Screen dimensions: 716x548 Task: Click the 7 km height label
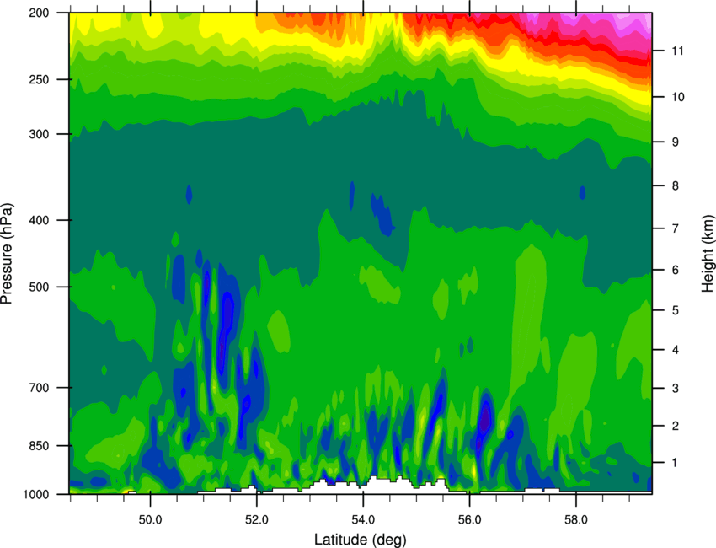(676, 228)
